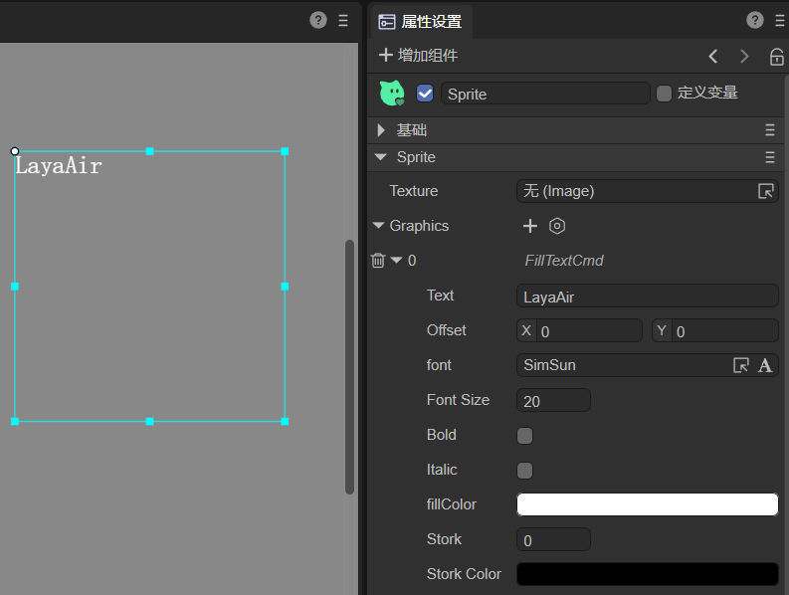
Task: Click the Font Size field showing 20
Action: tap(553, 400)
